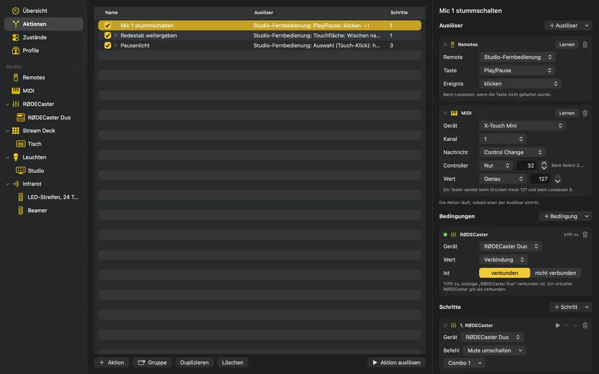
Task: Click the Studio light panel icon
Action: [20, 171]
